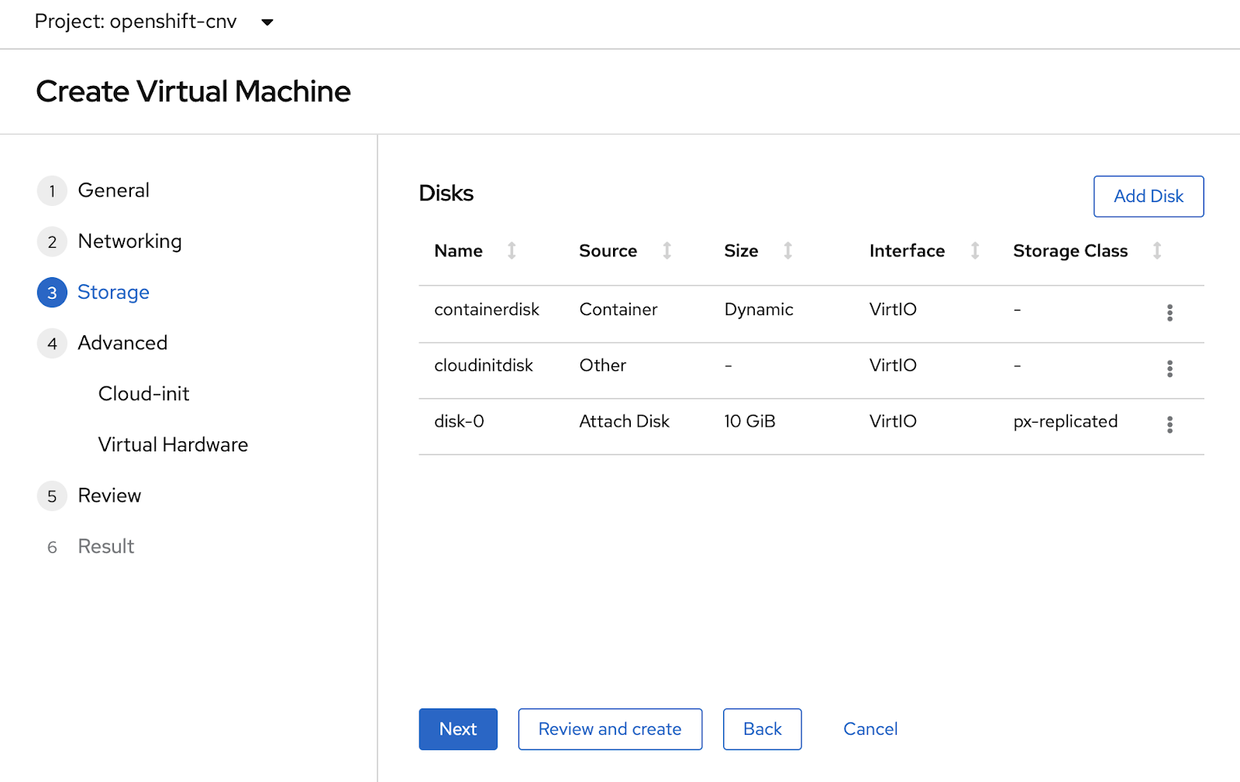Open the Virtual Hardware sub-step
This screenshot has height=782, width=1240.
(x=172, y=444)
